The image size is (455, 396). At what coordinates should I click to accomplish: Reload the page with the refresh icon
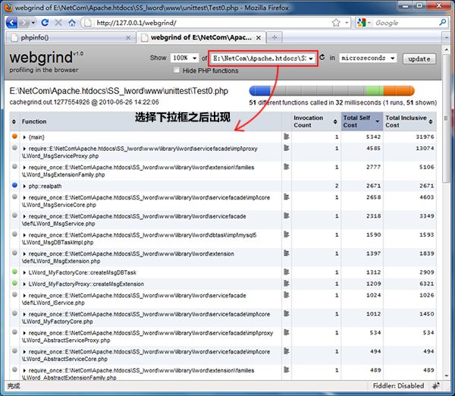pos(45,22)
